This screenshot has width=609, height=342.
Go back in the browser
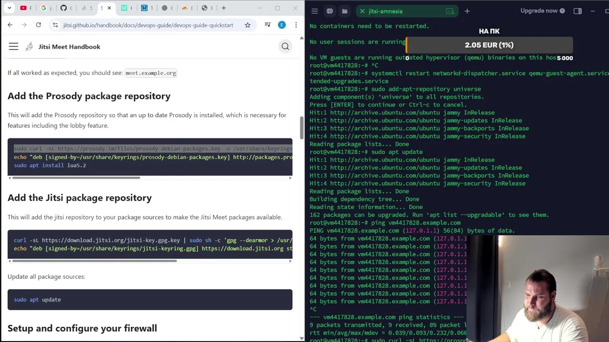[x=10, y=25]
